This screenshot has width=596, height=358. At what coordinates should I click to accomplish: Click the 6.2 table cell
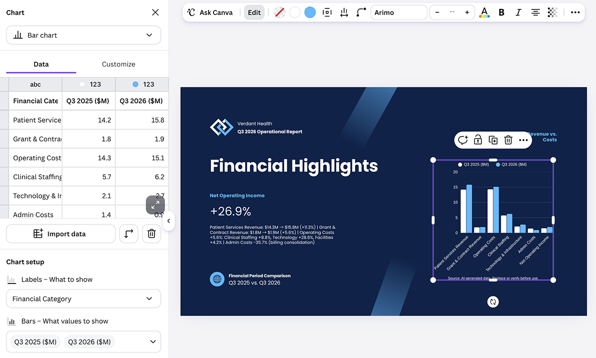pos(142,177)
